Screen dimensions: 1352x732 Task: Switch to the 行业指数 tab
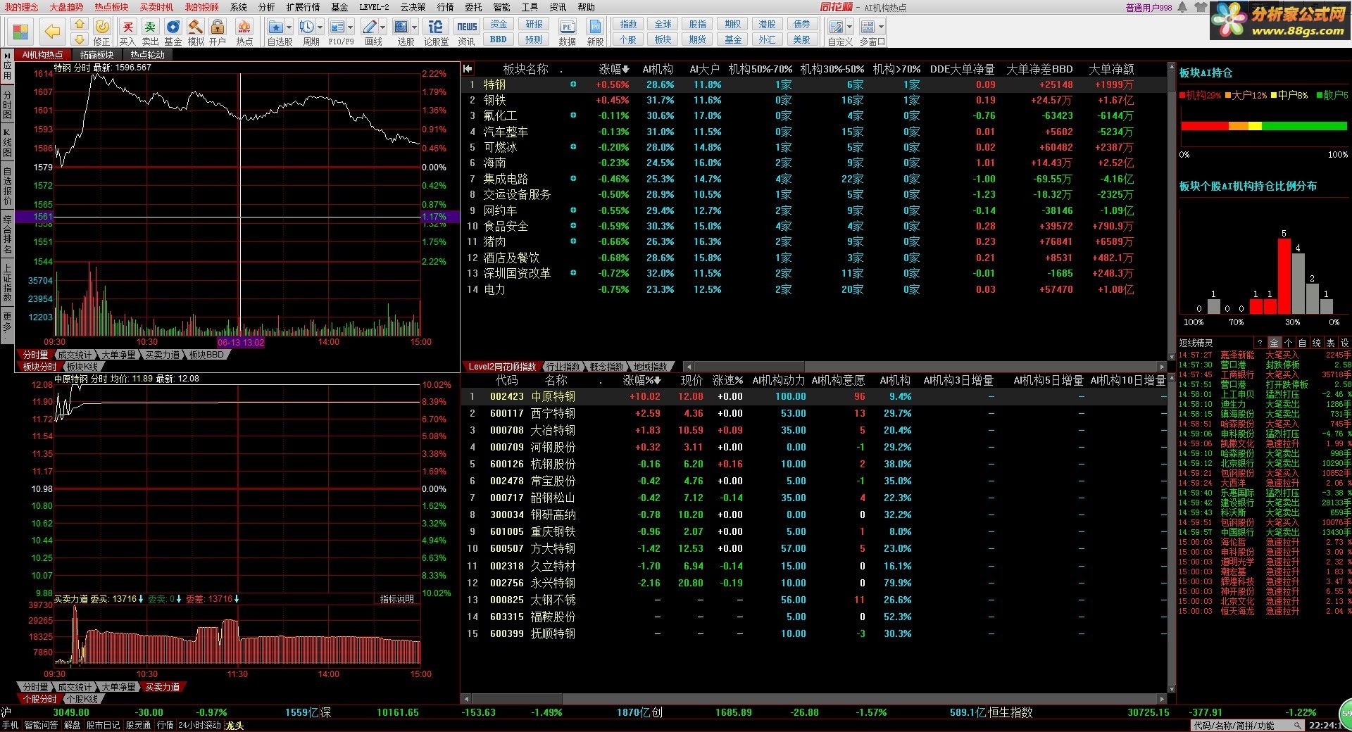(563, 367)
